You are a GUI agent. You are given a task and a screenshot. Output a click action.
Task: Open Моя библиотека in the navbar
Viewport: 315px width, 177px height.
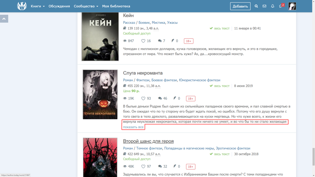click(x=116, y=6)
